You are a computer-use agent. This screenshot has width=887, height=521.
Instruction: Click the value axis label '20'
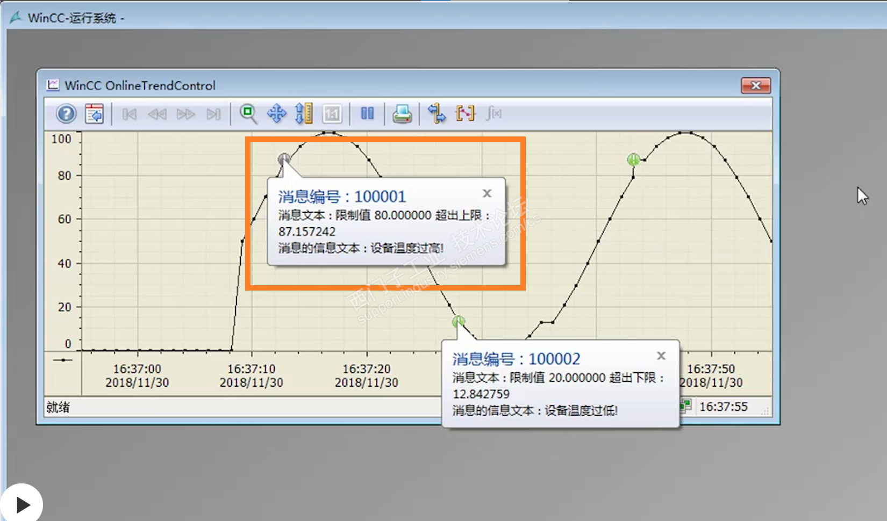(x=65, y=307)
